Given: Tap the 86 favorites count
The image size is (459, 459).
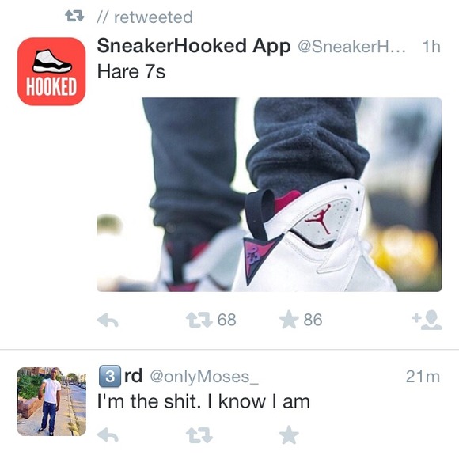Looking at the screenshot, I should pyautogui.click(x=313, y=320).
